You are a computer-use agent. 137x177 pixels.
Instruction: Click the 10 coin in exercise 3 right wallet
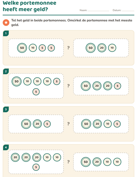click(x=108, y=124)
